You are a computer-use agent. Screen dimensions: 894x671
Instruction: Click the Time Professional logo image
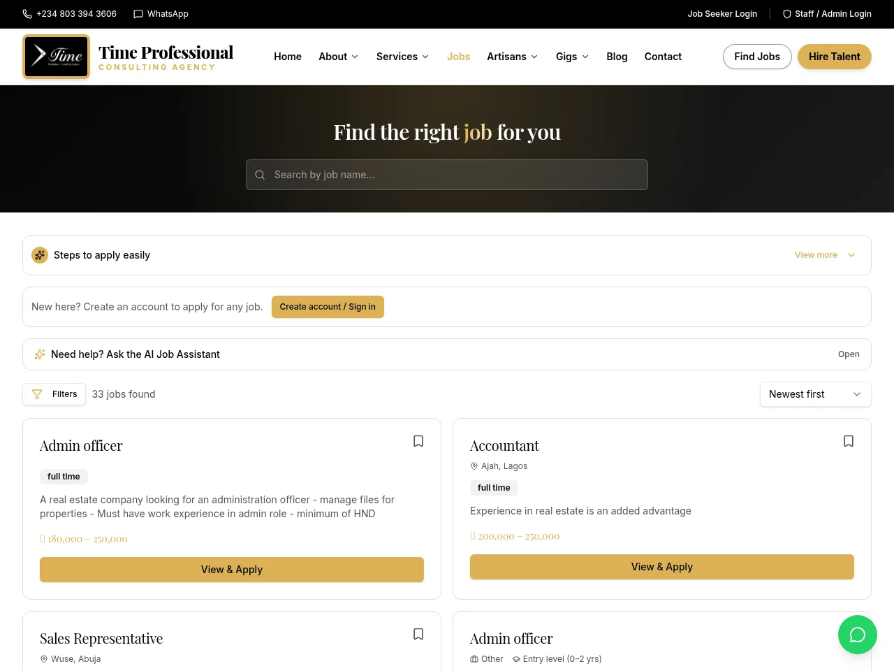point(57,57)
